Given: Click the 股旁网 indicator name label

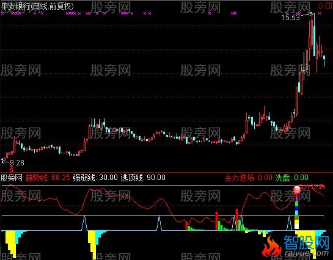Looking at the screenshot, I should click(x=12, y=178).
